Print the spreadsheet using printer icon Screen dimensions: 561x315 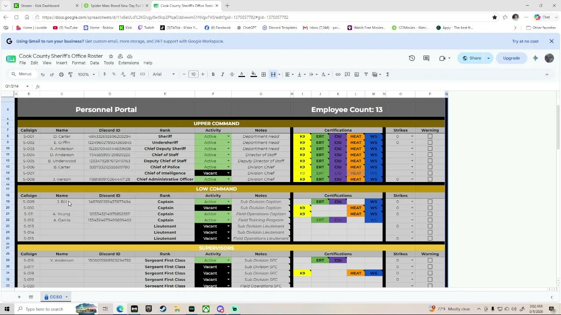(x=61, y=74)
